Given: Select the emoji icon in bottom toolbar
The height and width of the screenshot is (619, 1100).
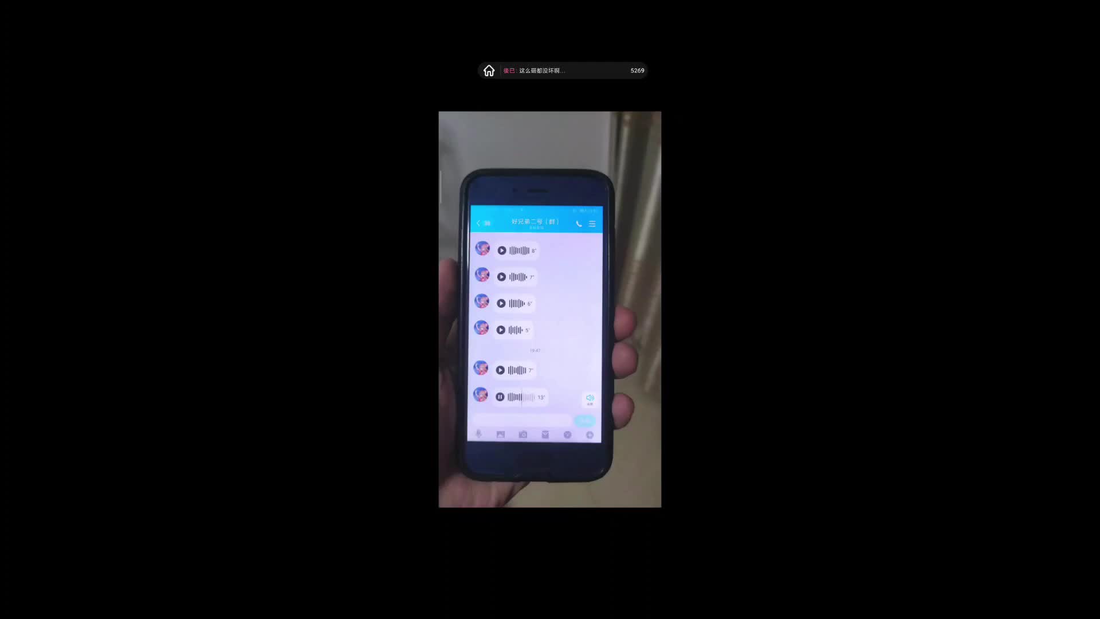Looking at the screenshot, I should tap(567, 434).
